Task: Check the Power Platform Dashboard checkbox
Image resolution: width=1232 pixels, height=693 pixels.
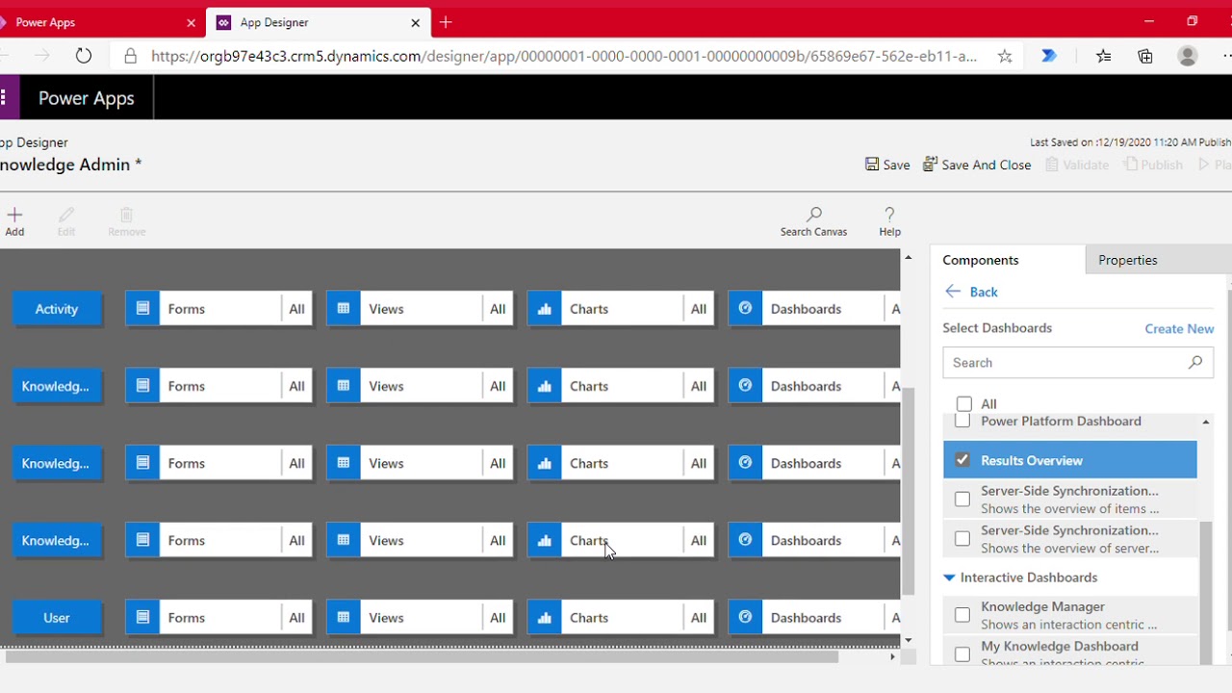Action: coord(962,421)
